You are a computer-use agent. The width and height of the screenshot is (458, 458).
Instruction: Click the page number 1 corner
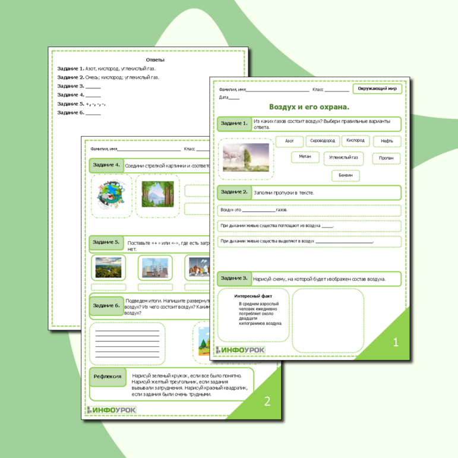click(x=396, y=343)
